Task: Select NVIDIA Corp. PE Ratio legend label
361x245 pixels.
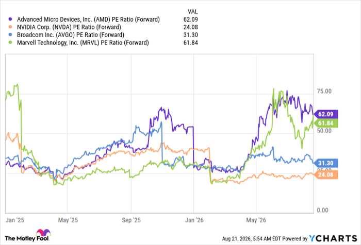Action: click(x=69, y=27)
